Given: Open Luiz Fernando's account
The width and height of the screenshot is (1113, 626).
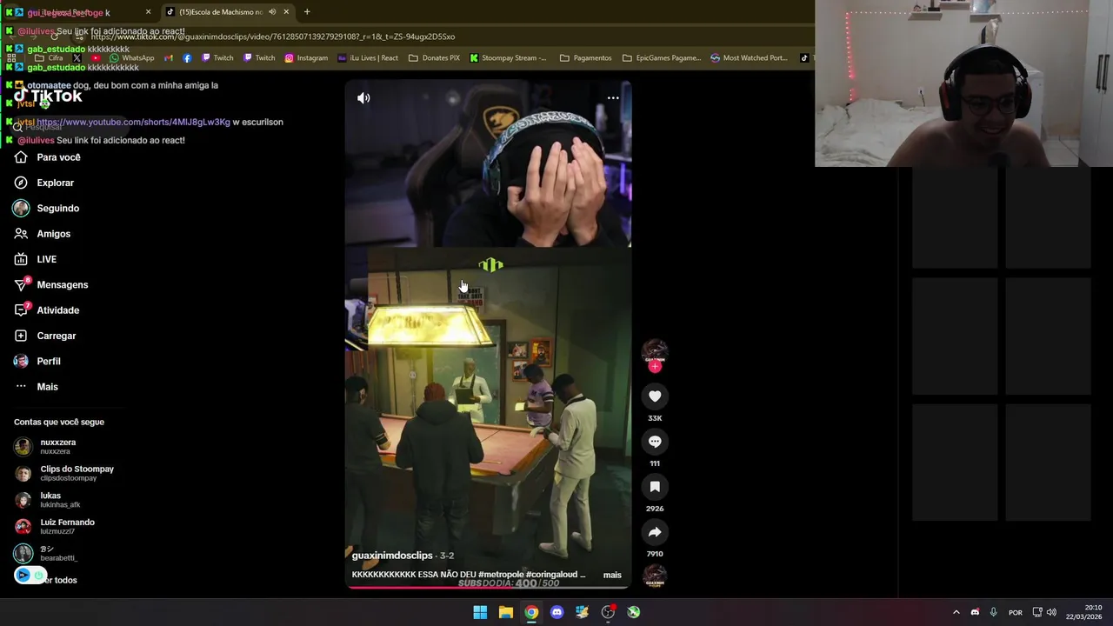Looking at the screenshot, I should 55,526.
